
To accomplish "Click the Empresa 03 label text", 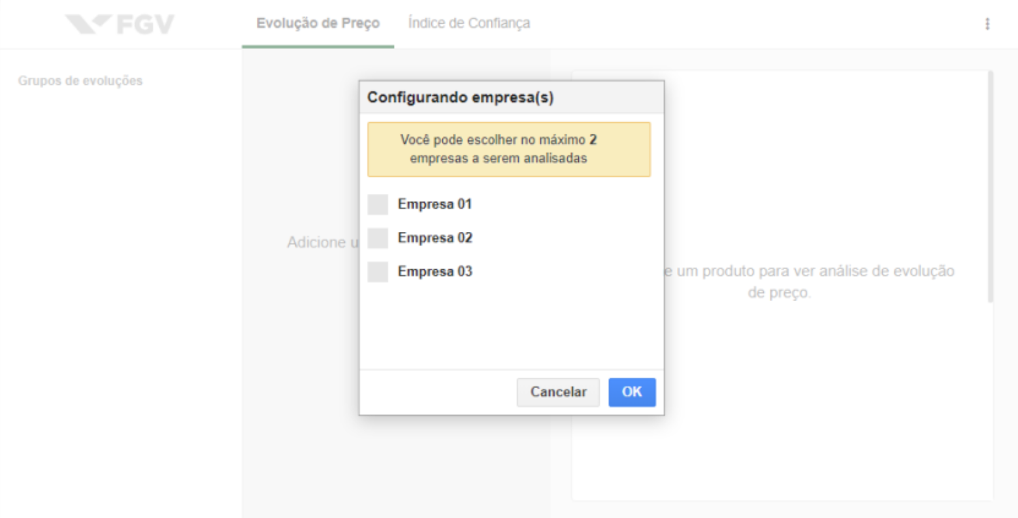I will [435, 272].
